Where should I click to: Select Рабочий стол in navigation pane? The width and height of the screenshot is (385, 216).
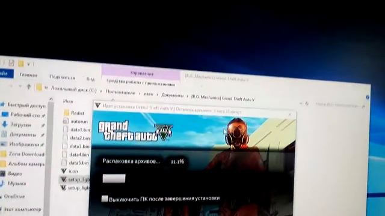(25, 115)
